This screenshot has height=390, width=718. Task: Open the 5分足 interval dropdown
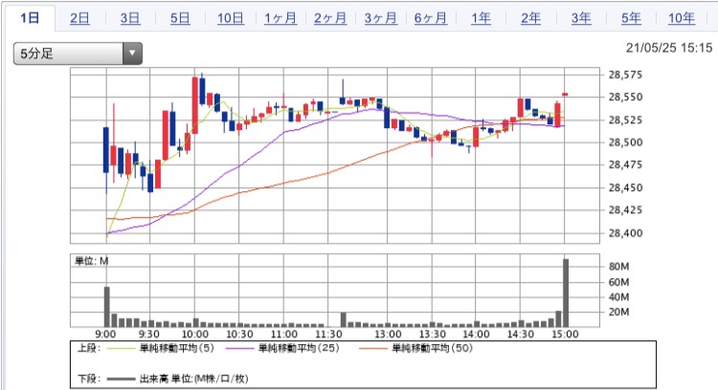[x=78, y=54]
